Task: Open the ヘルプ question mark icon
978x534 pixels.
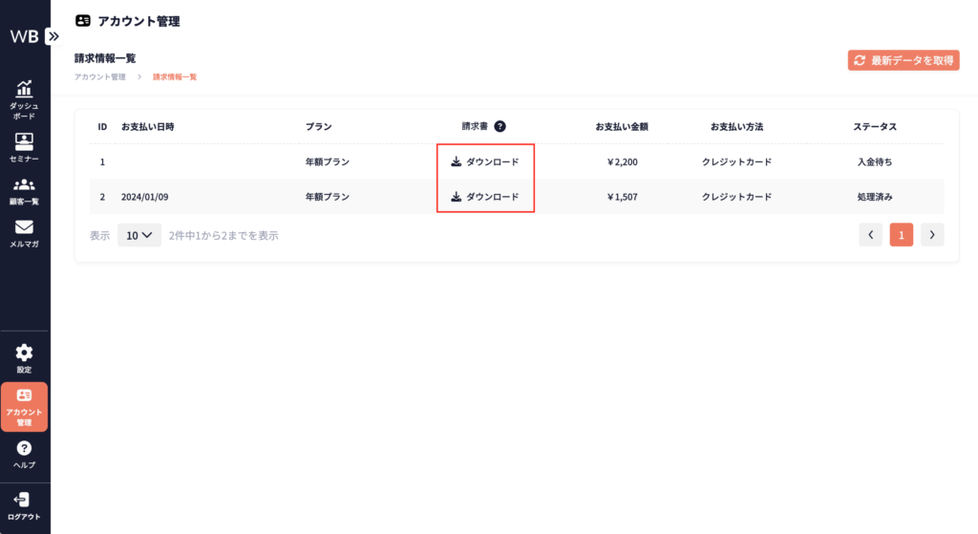Action: [24, 454]
